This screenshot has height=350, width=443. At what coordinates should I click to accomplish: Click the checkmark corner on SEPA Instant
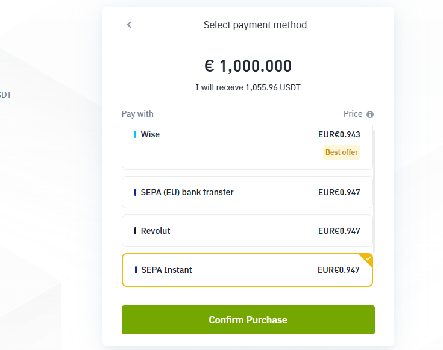tap(368, 258)
